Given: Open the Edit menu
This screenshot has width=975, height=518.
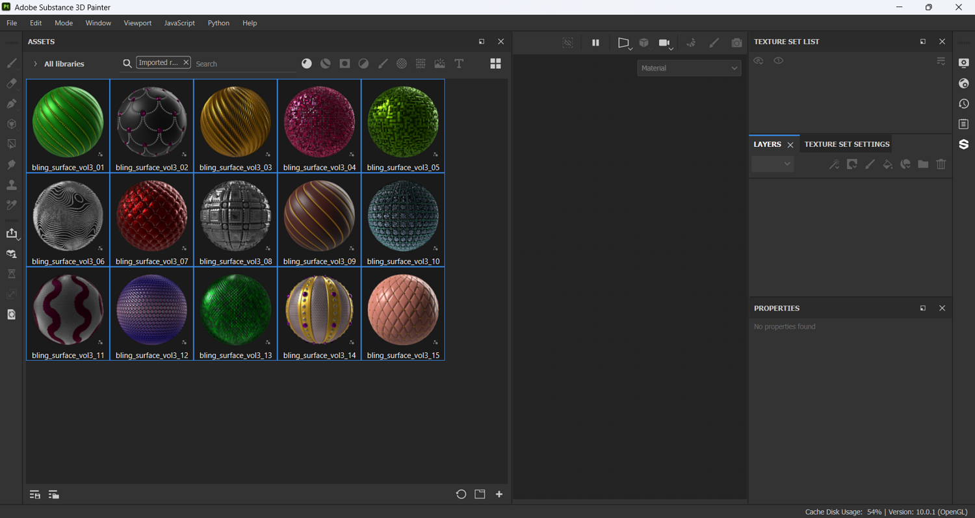Looking at the screenshot, I should [x=36, y=23].
